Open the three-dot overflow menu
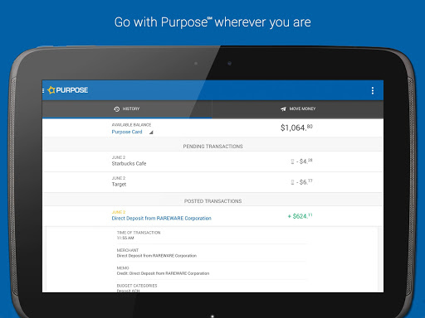Viewport: 425px width, 318px height. point(373,90)
